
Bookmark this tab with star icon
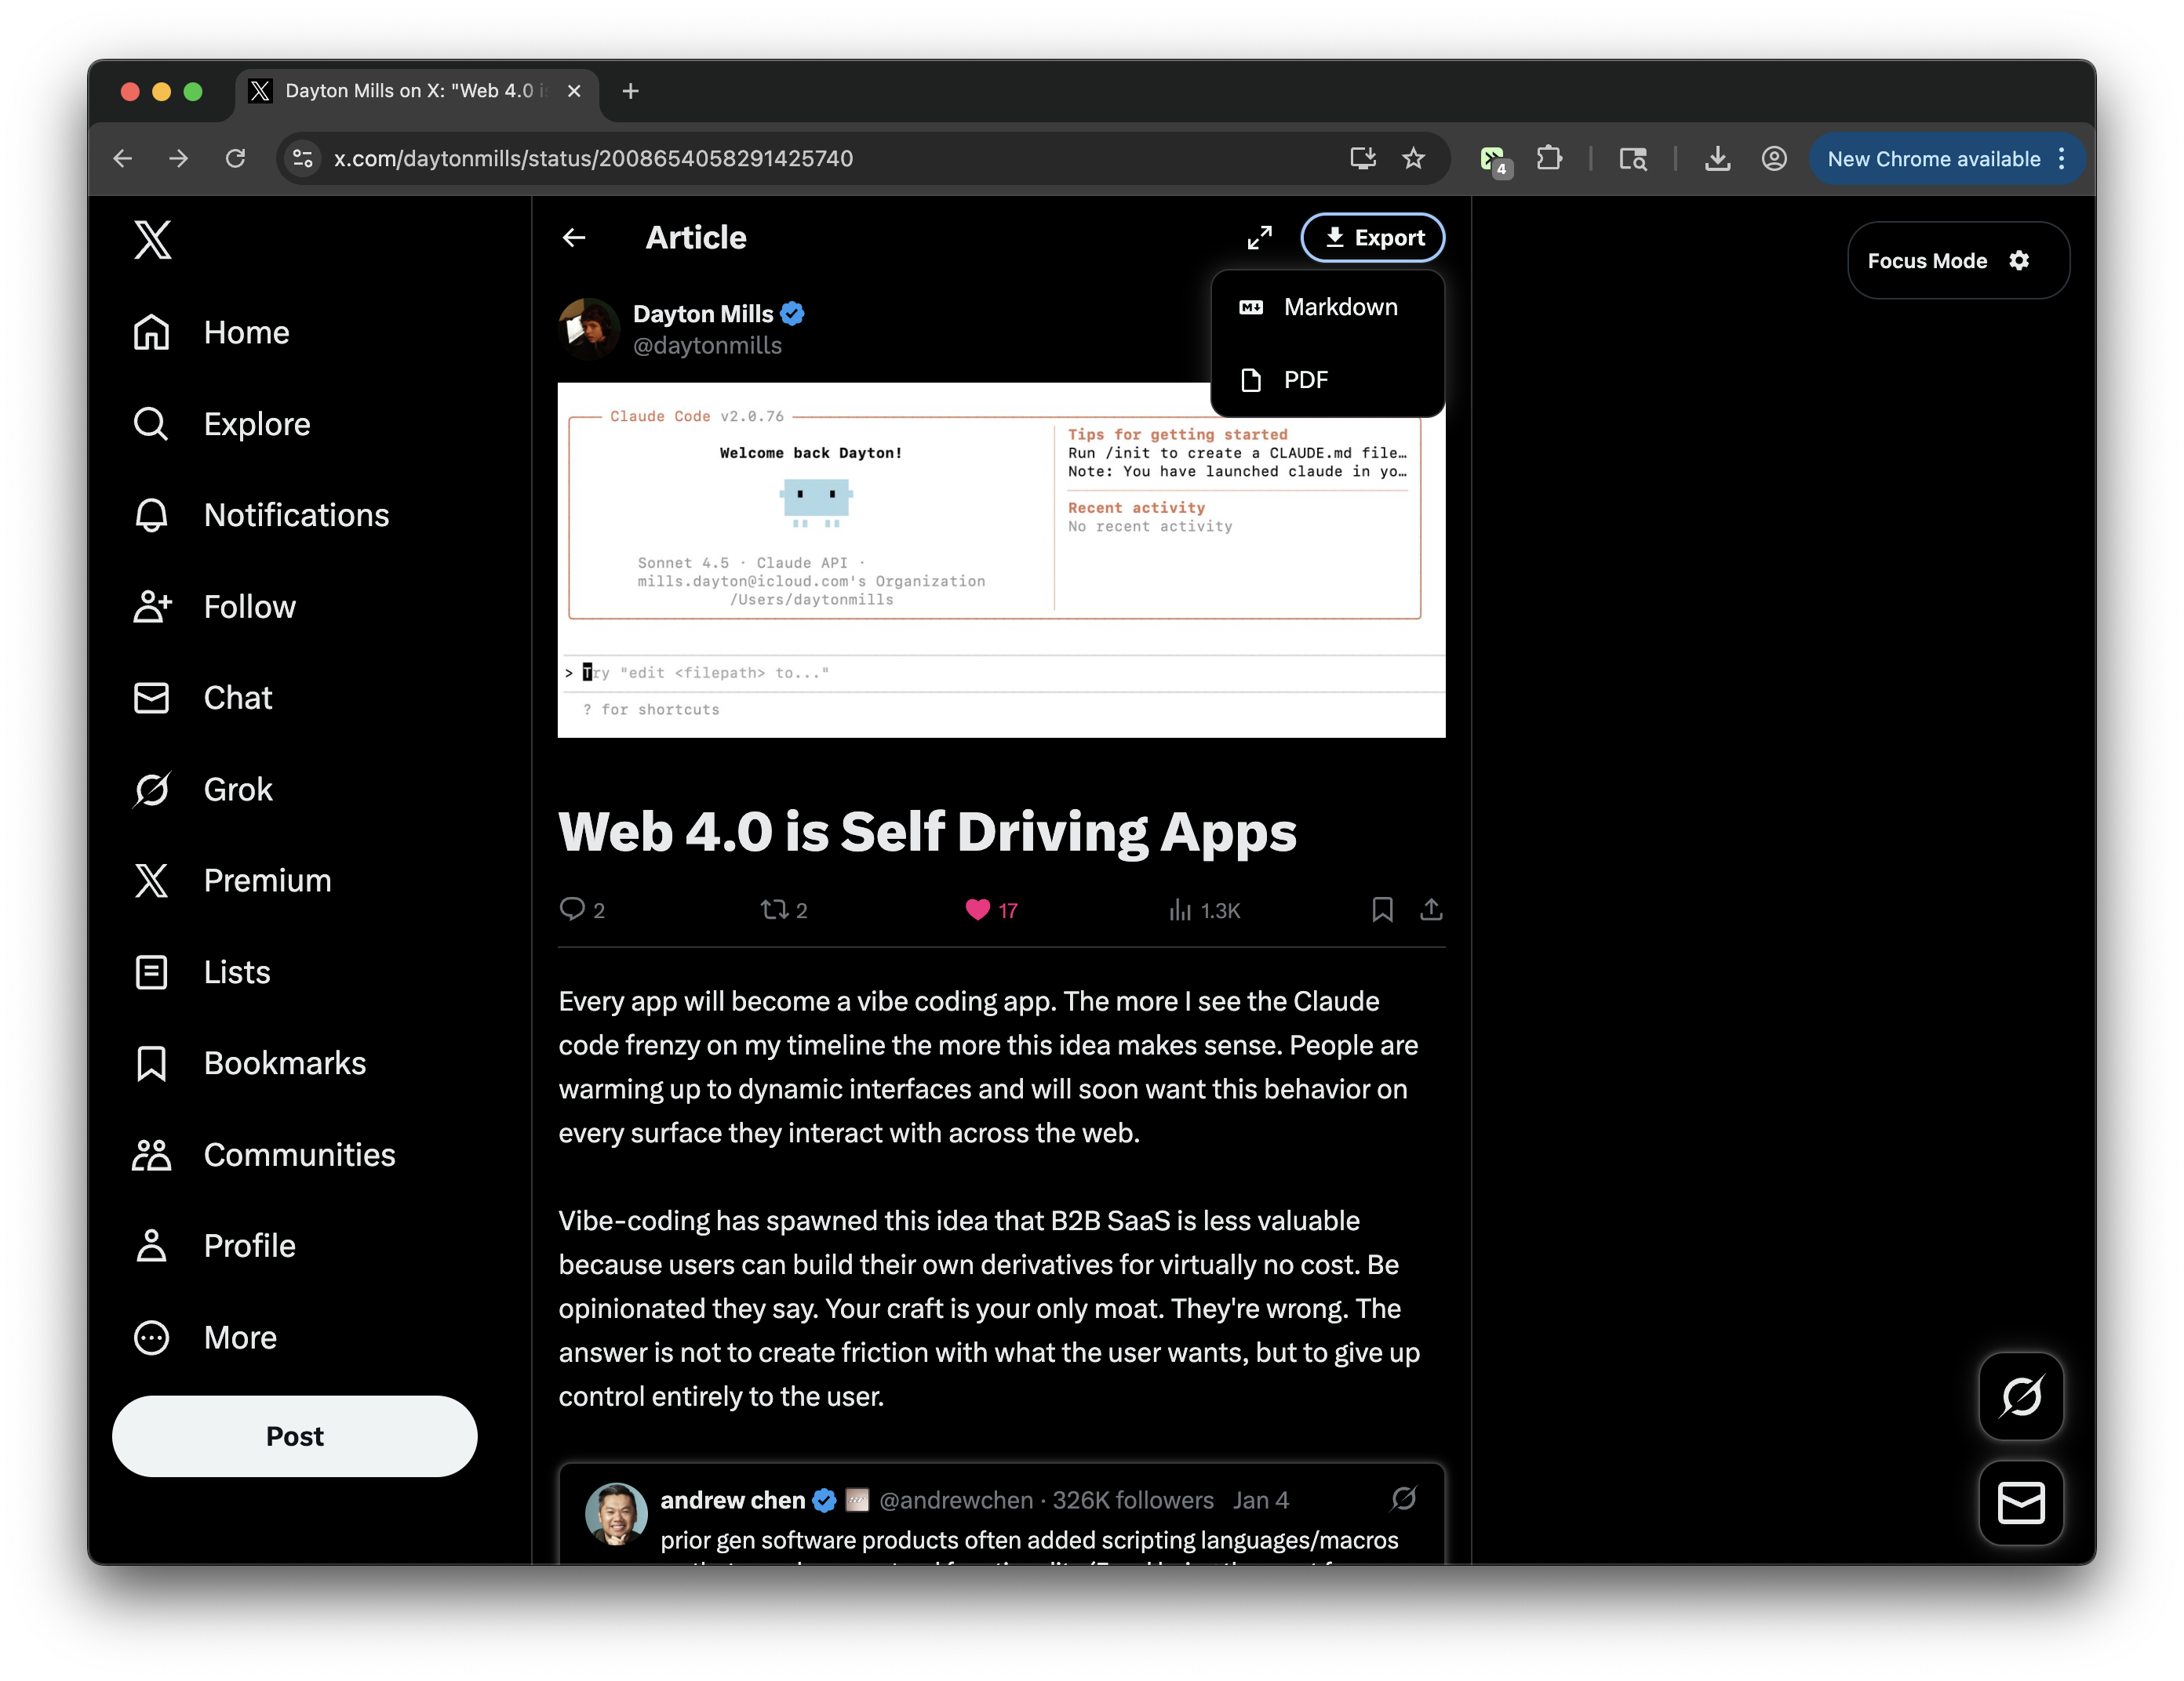click(x=1413, y=159)
